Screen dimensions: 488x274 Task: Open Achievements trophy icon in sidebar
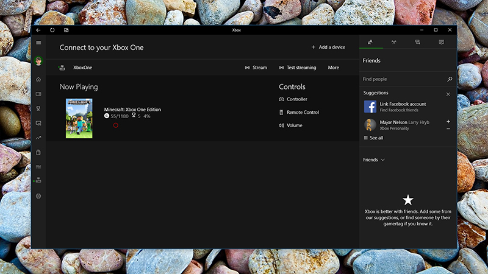(x=38, y=108)
